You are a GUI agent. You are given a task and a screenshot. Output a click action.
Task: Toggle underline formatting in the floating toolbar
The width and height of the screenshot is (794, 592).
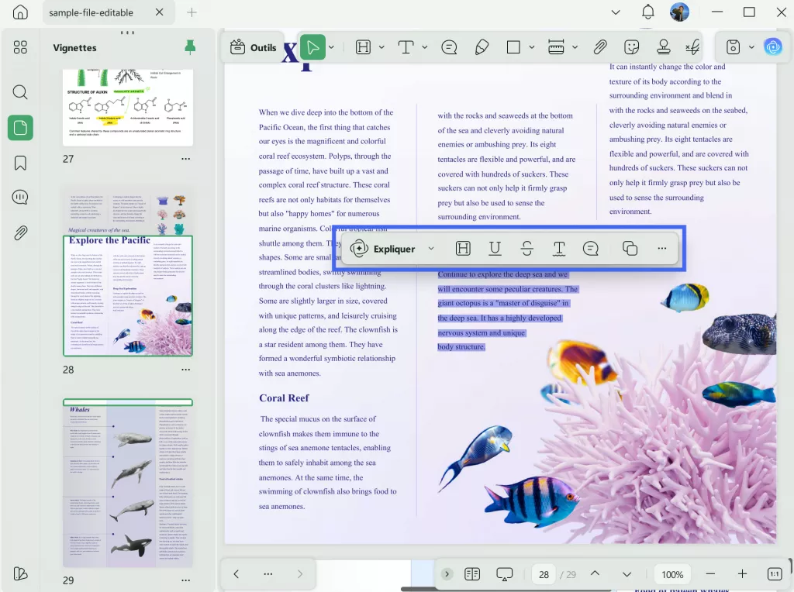[495, 248]
